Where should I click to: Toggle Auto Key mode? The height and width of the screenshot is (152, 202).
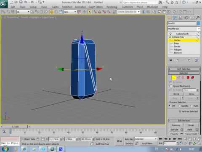pos(129,139)
